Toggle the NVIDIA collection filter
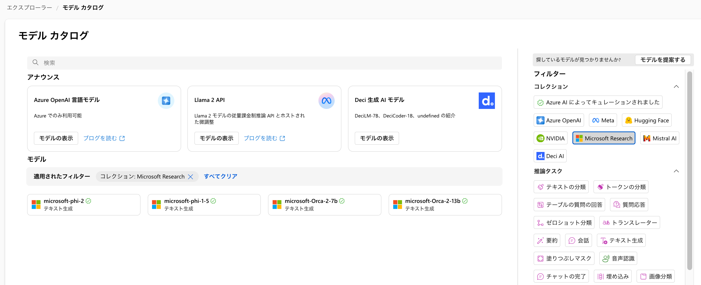701x285 pixels. point(550,138)
